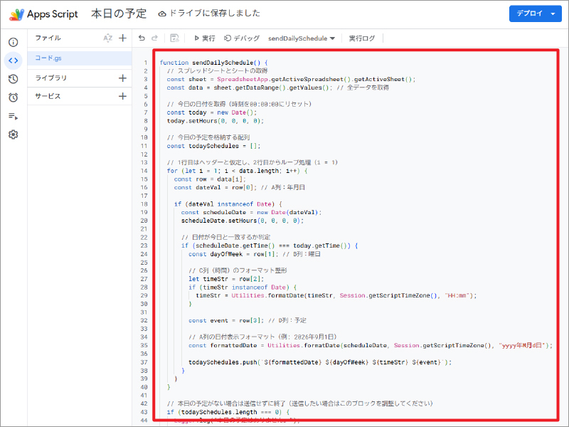Click the ファイル section header
The width and height of the screenshot is (569, 427).
pos(48,38)
